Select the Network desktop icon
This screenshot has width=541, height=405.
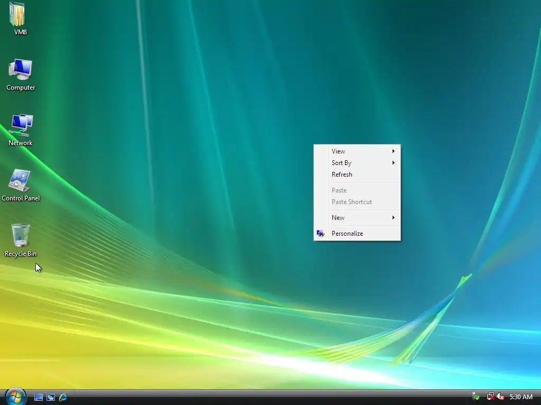coord(21,124)
